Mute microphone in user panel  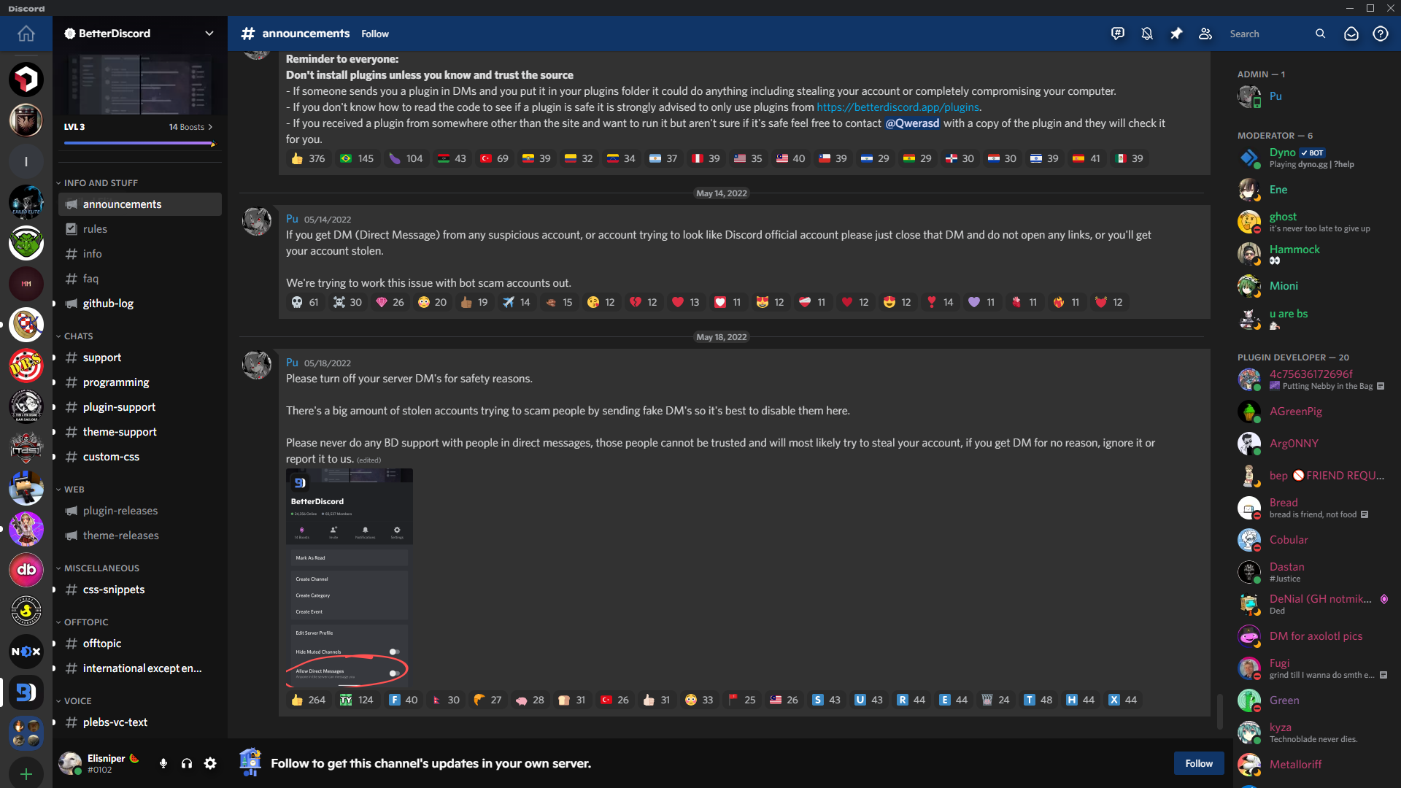pyautogui.click(x=163, y=763)
